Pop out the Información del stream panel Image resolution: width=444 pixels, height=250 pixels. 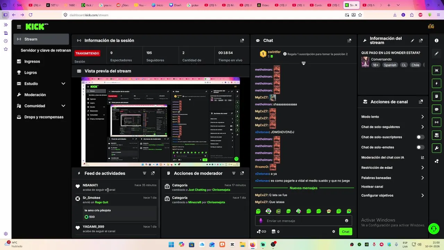click(x=421, y=41)
